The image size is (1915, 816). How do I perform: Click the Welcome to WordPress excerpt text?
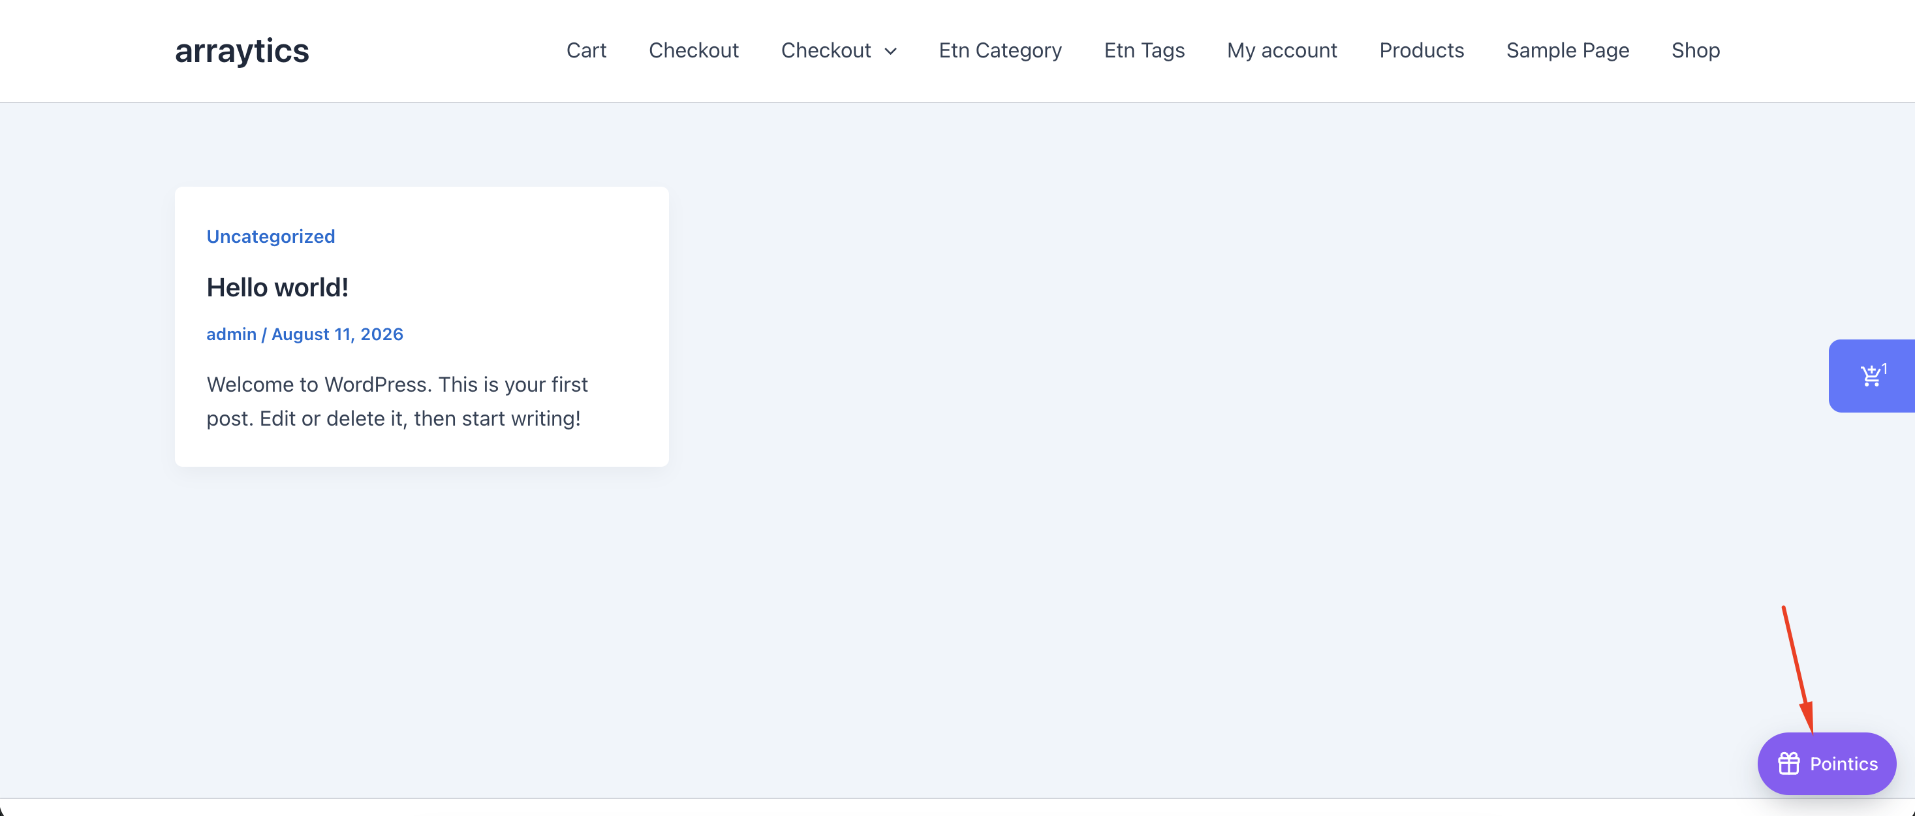tap(397, 401)
